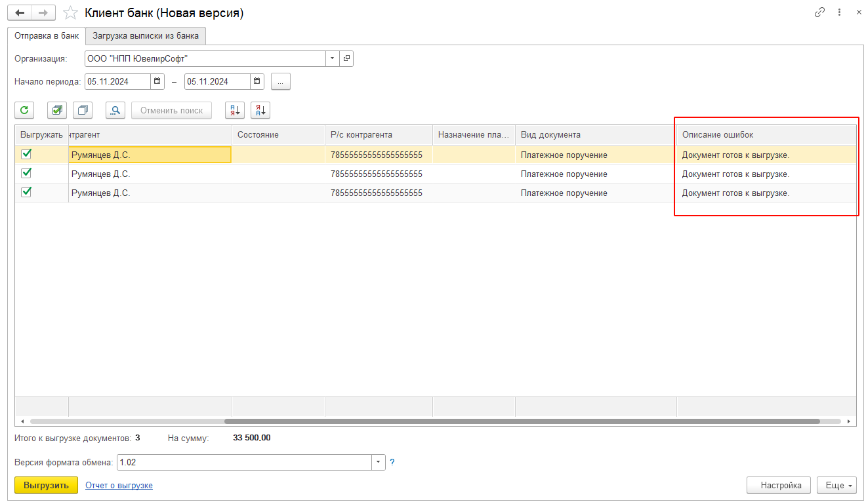
Task: Open the Еще menu
Action: (836, 486)
